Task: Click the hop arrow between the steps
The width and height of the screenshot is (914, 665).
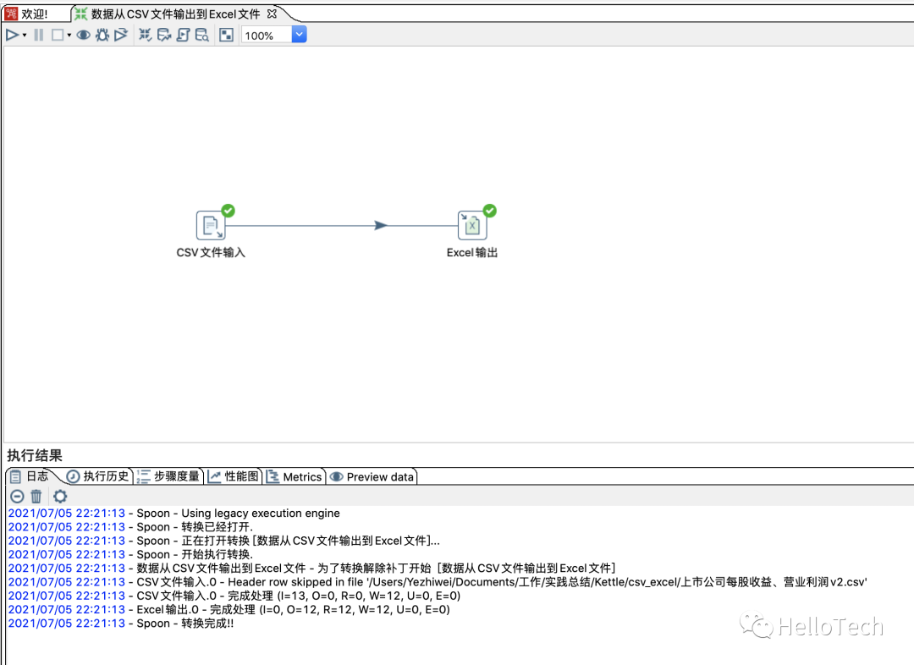Action: [381, 226]
